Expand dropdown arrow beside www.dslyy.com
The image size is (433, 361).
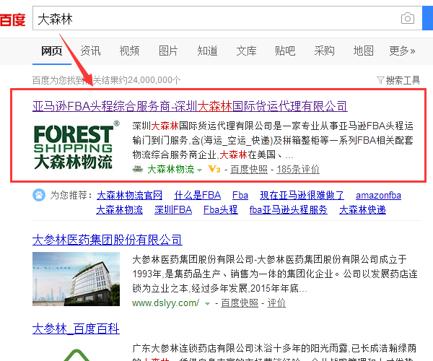coord(207,304)
